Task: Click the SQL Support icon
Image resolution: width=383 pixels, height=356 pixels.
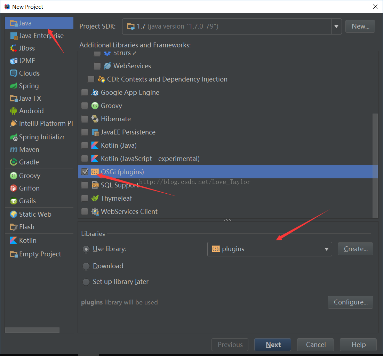Action: pyautogui.click(x=95, y=185)
